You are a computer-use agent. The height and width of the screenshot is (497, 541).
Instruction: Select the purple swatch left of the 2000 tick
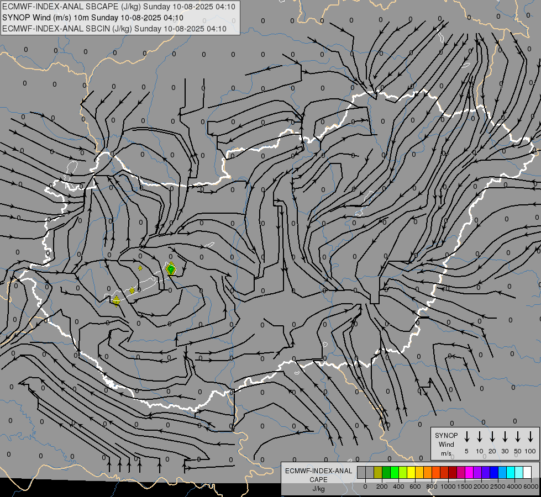click(x=477, y=472)
